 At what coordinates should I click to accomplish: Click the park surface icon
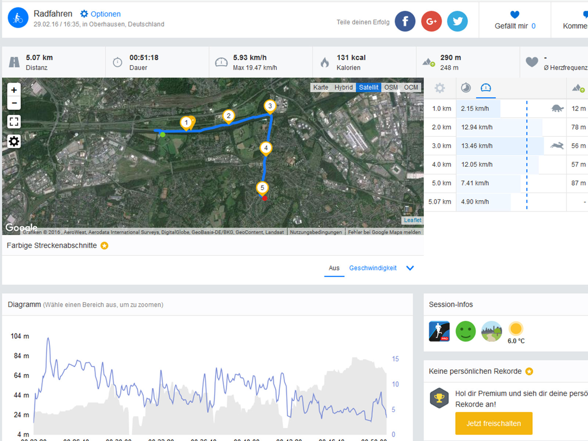[x=492, y=331]
